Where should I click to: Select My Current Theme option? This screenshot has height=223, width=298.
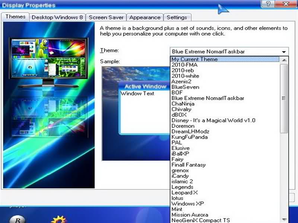tap(225, 59)
